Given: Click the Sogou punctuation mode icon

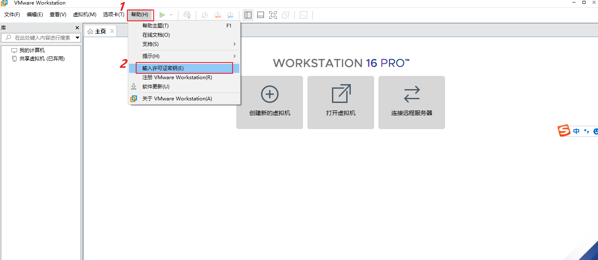Looking at the screenshot, I should point(586,131).
